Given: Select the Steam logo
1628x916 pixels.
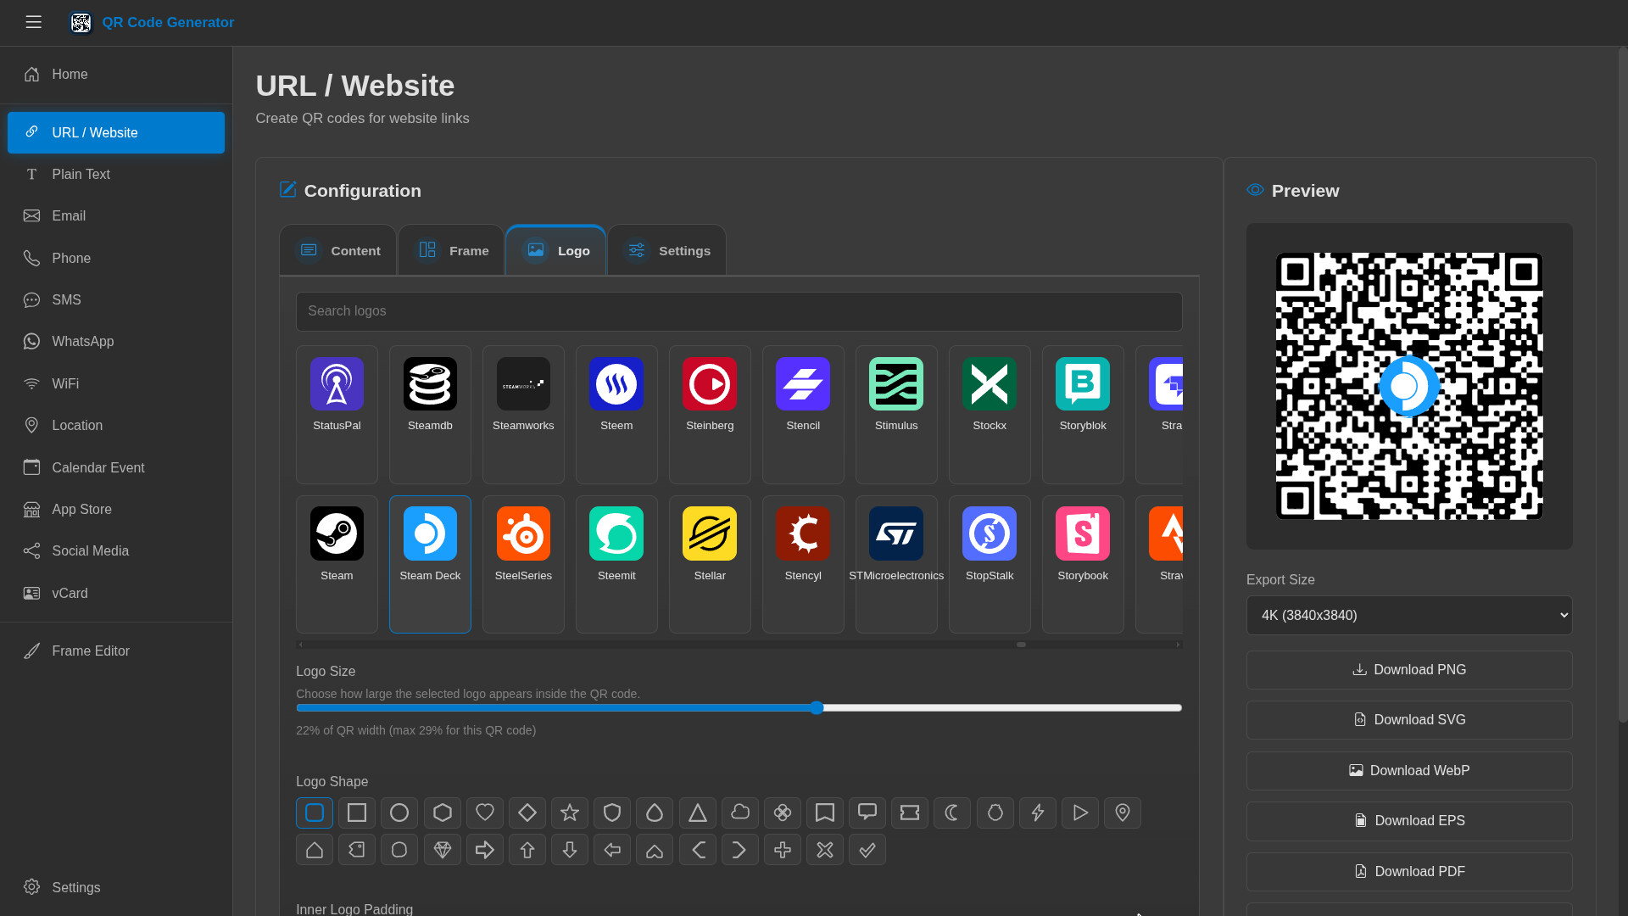Looking at the screenshot, I should click(337, 564).
